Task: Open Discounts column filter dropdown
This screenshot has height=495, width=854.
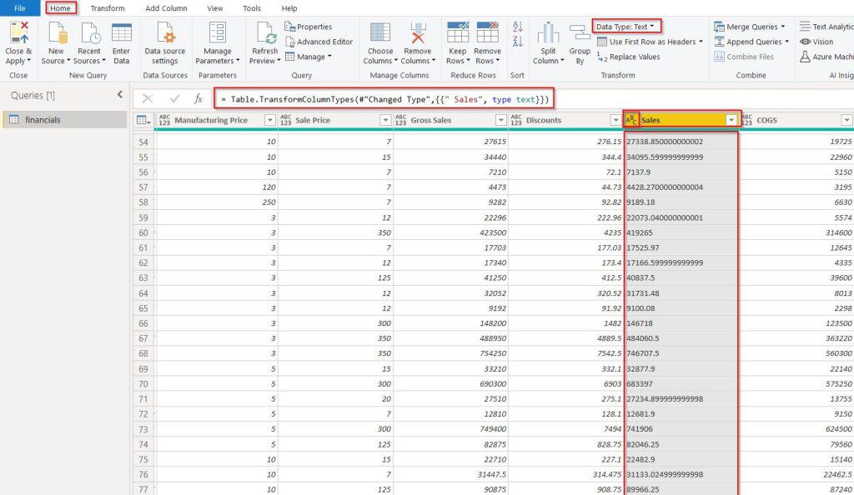Action: pos(616,120)
